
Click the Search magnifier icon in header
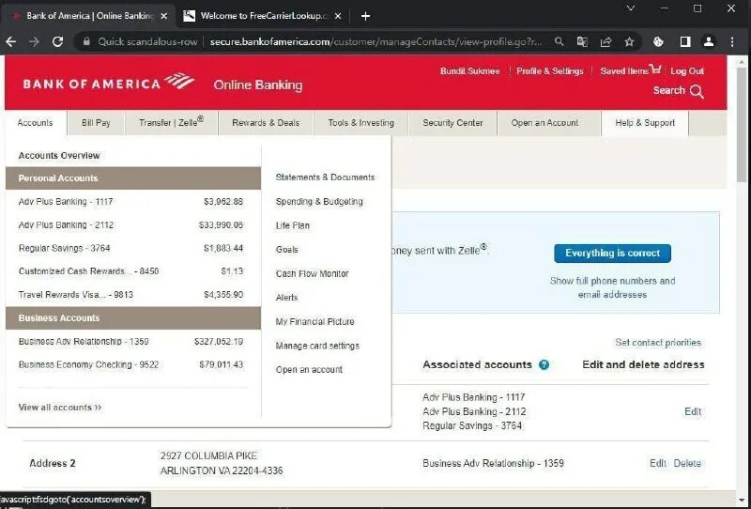coord(697,91)
